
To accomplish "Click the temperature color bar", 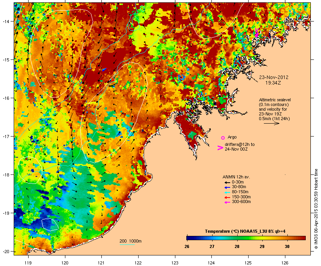I will pos(246,238).
